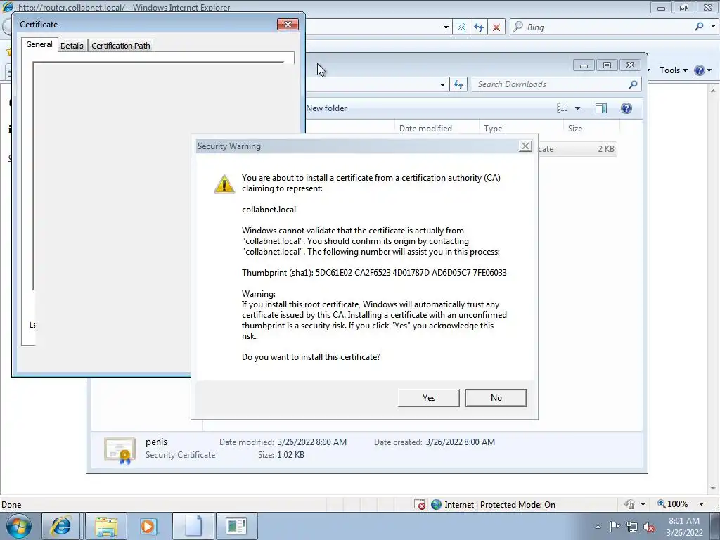Sort files by Type column header
The image size is (720, 540).
pos(521,129)
